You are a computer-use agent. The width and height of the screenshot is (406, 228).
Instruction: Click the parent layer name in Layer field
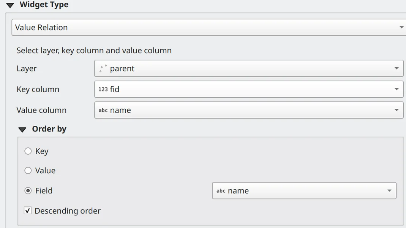122,69
